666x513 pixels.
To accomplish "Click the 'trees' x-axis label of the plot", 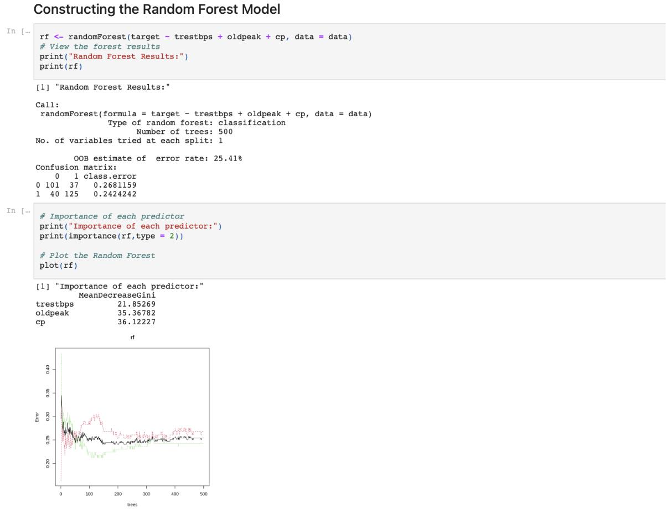I will 132,505.
